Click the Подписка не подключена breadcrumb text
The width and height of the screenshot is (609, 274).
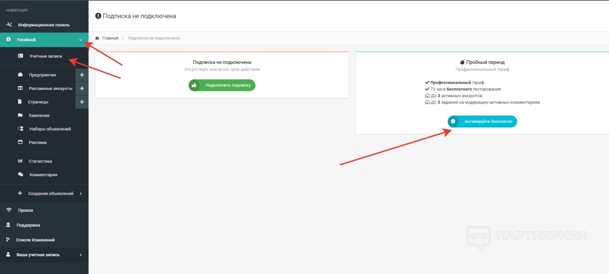click(x=154, y=38)
